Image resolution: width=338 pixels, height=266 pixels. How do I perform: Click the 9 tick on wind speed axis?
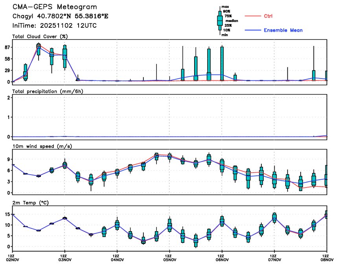(x=9, y=159)
